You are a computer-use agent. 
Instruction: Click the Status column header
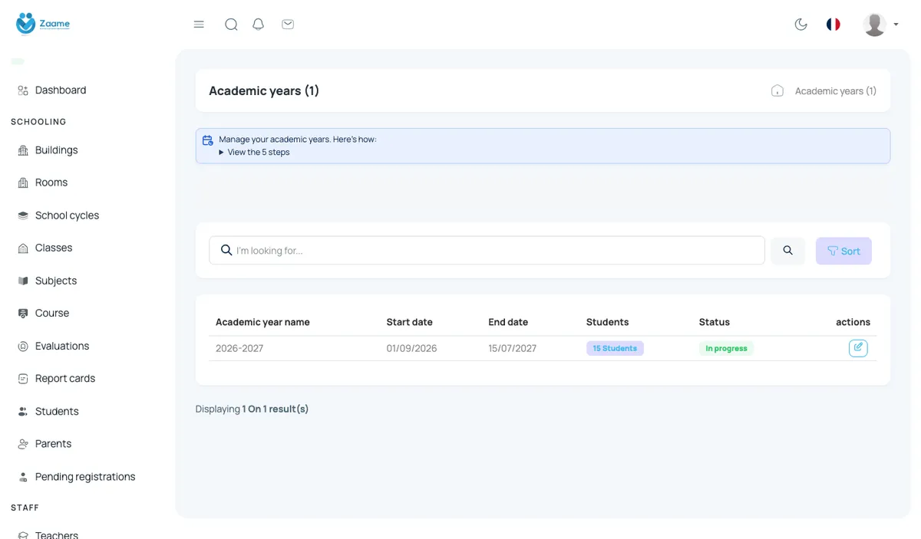click(x=714, y=322)
